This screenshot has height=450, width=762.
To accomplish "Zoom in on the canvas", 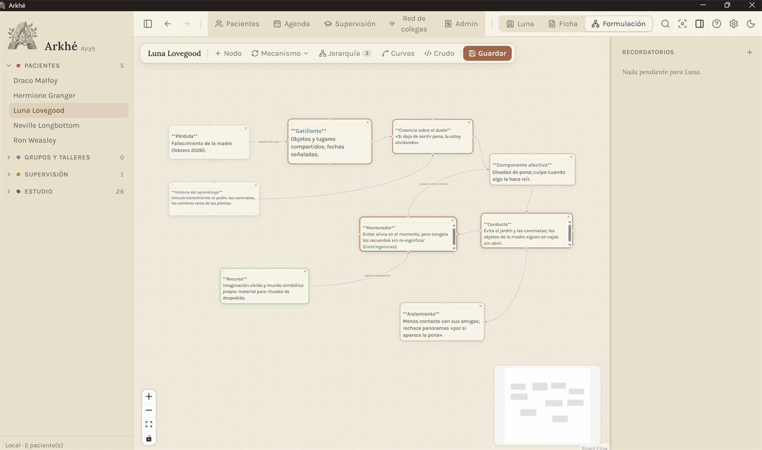I will click(149, 397).
